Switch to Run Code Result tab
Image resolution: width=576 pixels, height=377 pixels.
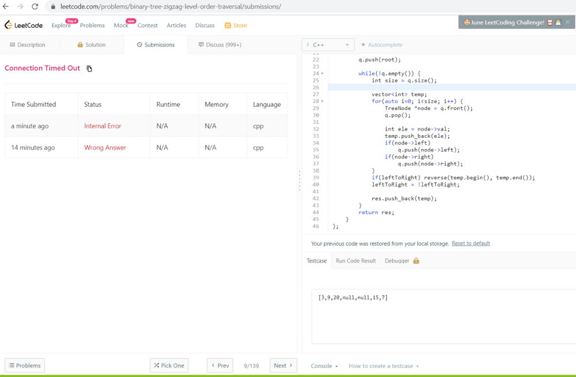355,261
